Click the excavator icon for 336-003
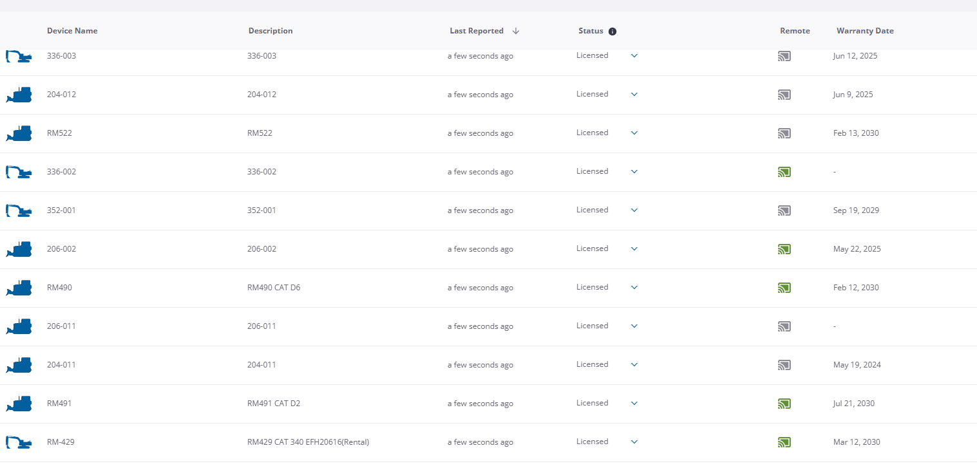Image resolution: width=977 pixels, height=466 pixels. (x=19, y=57)
